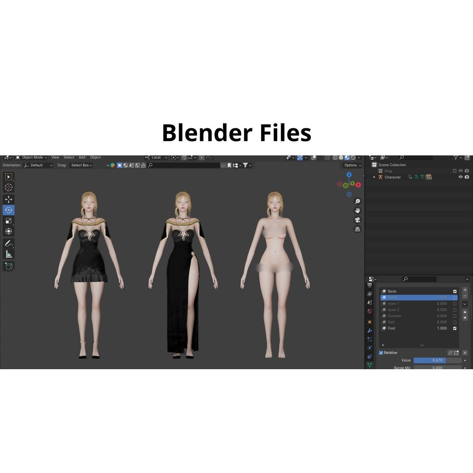Screen dimensions: 473x473
Task: Toggle the Smile shape key checkbox
Action: tap(455, 297)
